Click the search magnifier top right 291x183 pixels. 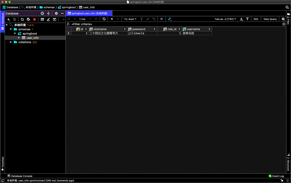[287, 7]
